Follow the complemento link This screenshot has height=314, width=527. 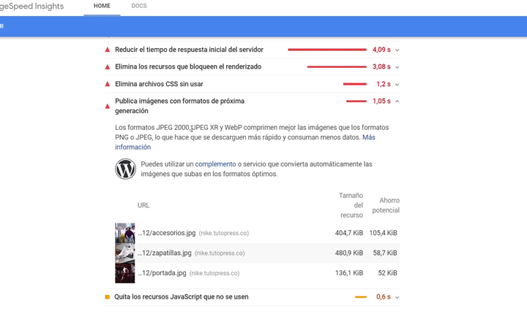[215, 164]
